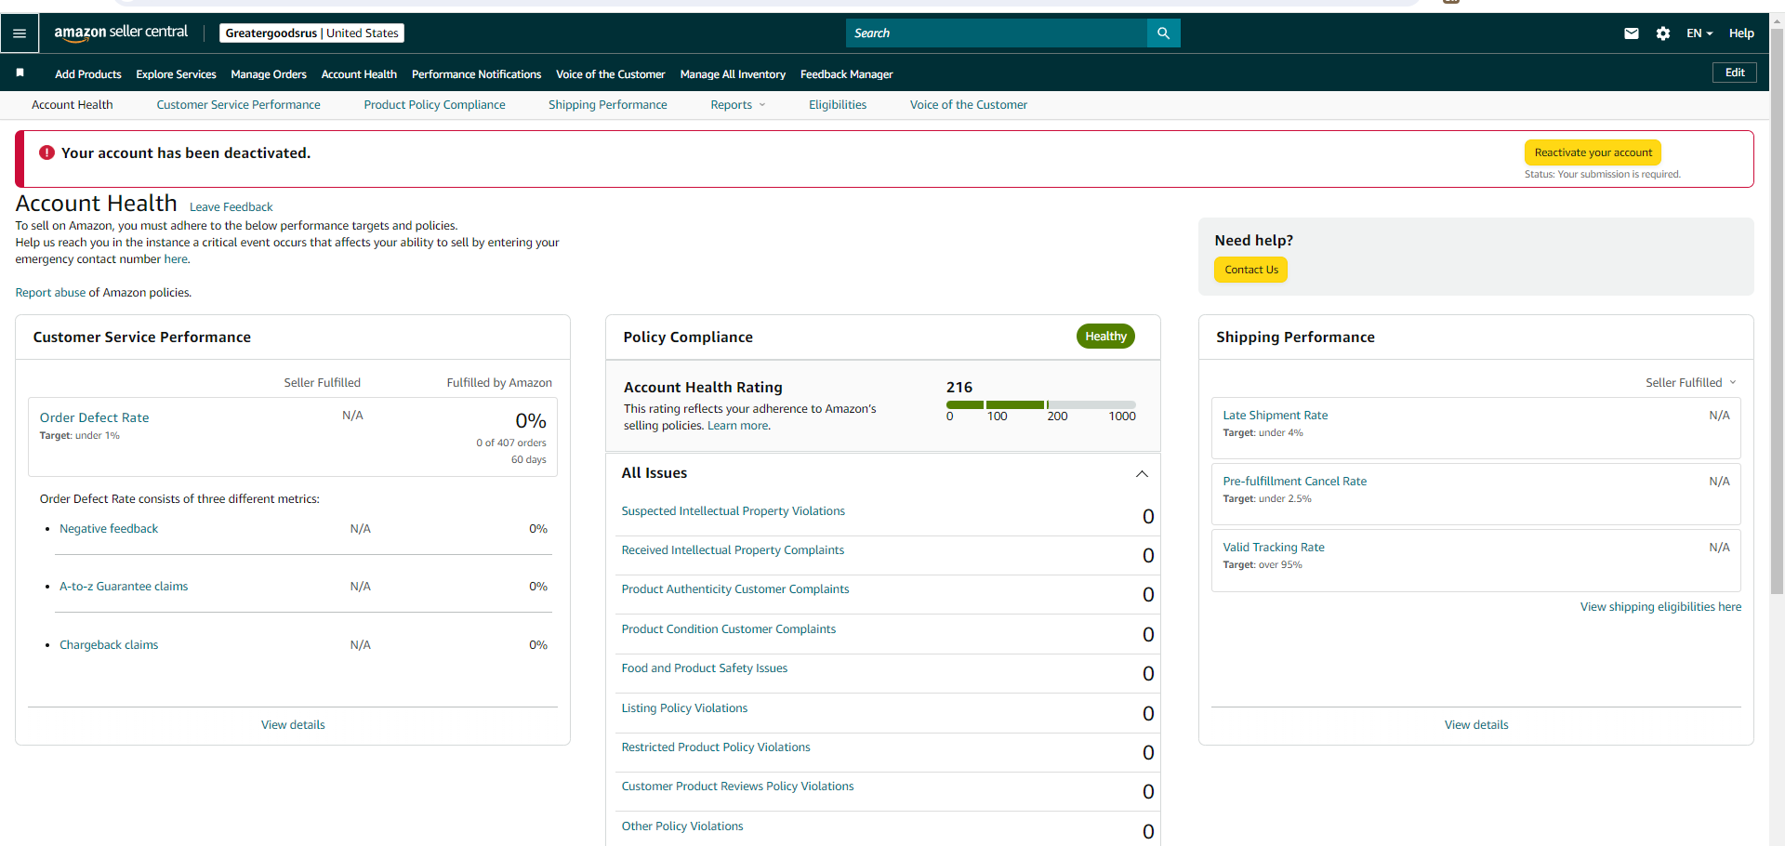Open Food and Product Safety Issues

(705, 668)
